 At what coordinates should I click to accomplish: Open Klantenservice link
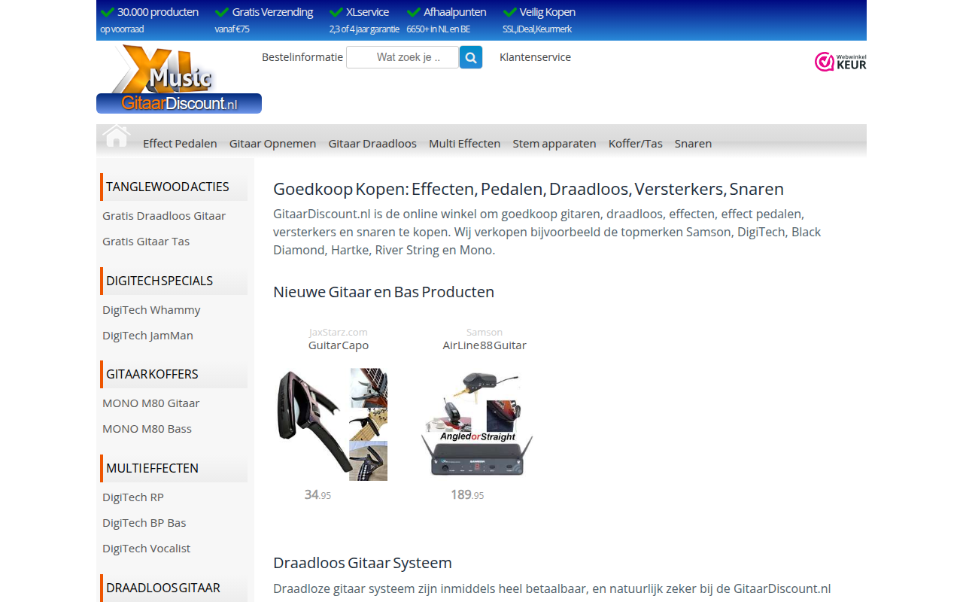tap(535, 57)
